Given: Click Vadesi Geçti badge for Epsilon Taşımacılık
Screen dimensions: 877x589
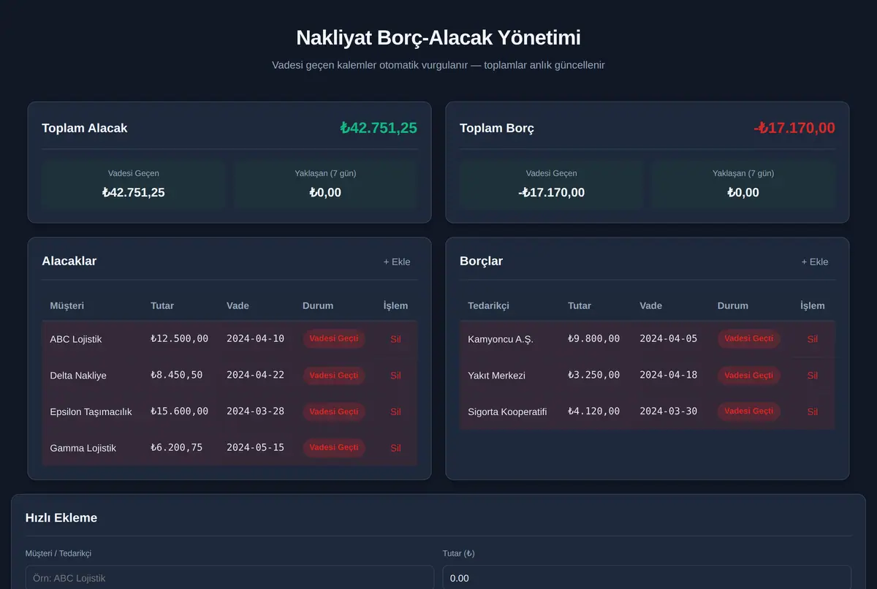Looking at the screenshot, I should click(334, 411).
